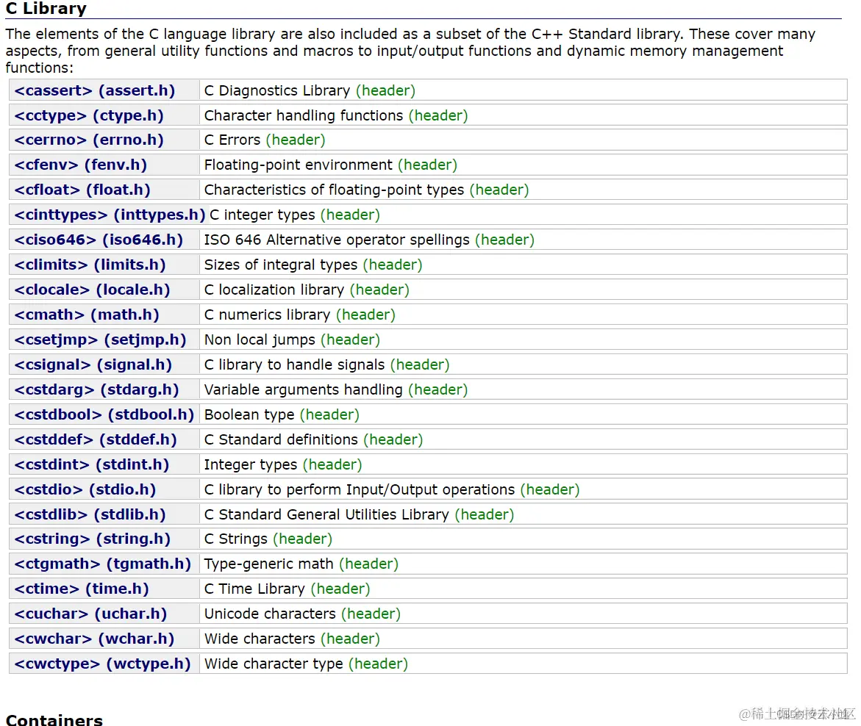Open the <cstdint> (stdint.h) link
The width and height of the screenshot is (861, 726).
(92, 465)
